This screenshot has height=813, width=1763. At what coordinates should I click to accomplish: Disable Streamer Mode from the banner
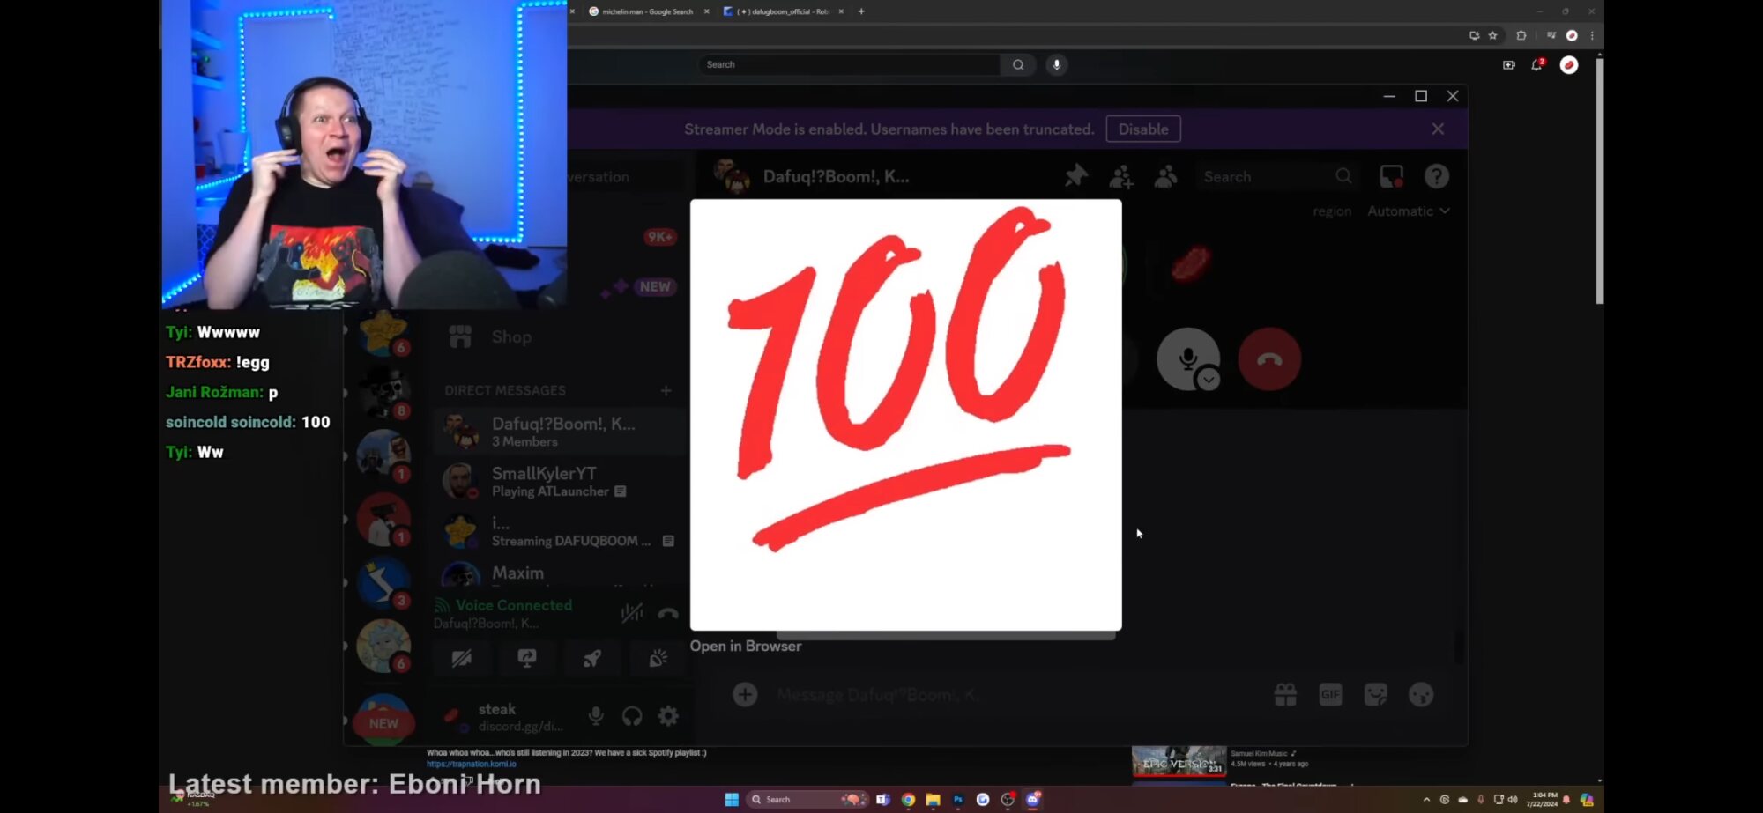point(1142,129)
